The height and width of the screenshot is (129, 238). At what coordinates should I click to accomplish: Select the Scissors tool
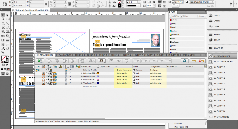tap(3, 36)
